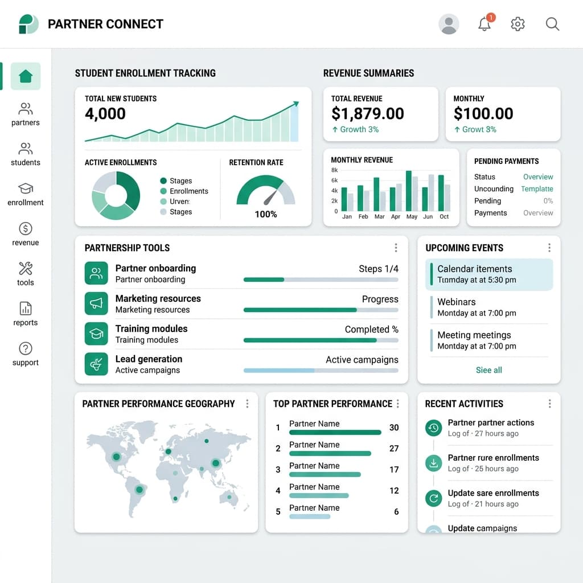Click the Marketing resources megaphone icon
Viewport: 583px width, 583px height.
click(x=96, y=303)
